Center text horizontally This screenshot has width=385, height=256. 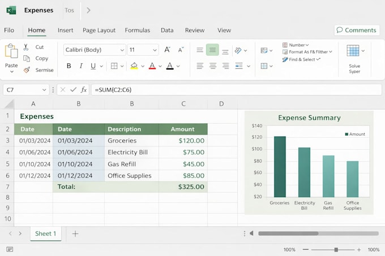(x=213, y=66)
